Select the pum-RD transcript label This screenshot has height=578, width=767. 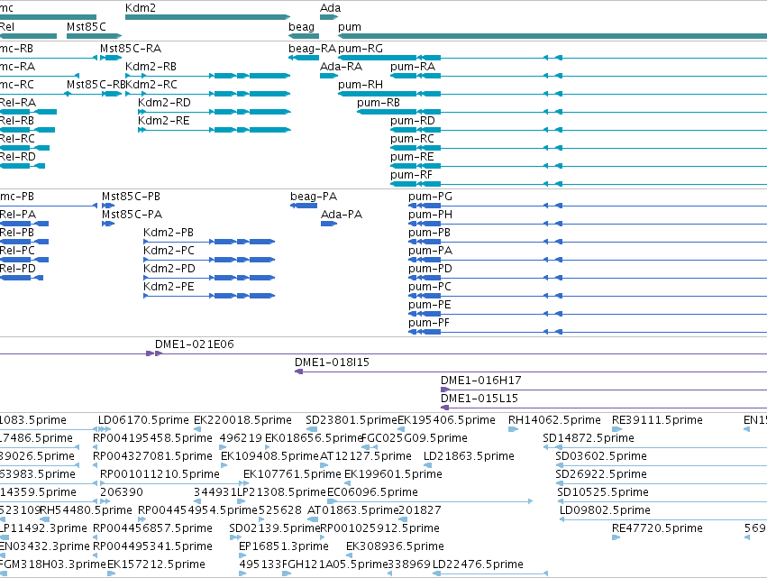click(x=413, y=121)
